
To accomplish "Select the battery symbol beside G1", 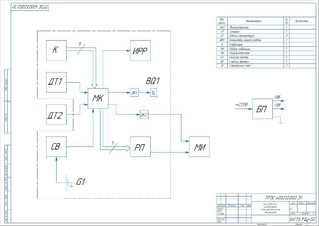I will 69,182.
